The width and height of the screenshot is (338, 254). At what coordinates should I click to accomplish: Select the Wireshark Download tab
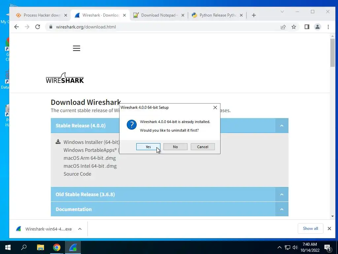[x=100, y=15]
